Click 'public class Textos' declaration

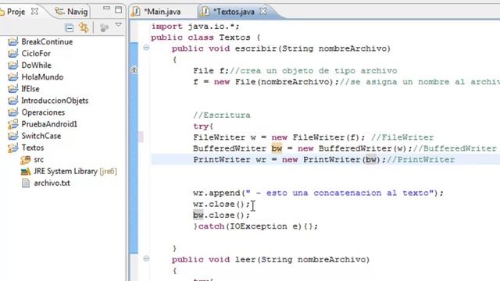coord(205,37)
